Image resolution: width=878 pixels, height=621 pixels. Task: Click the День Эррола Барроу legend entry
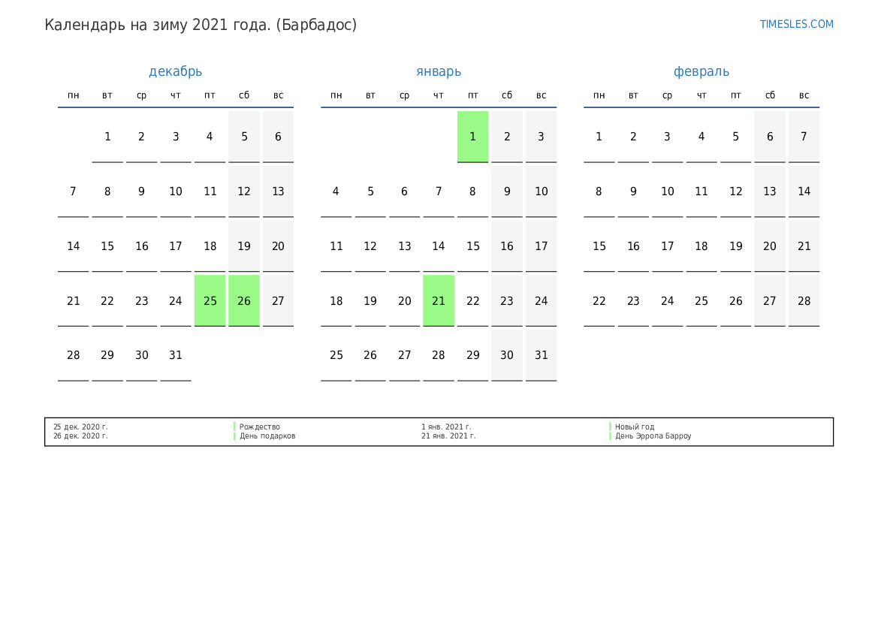(x=653, y=436)
